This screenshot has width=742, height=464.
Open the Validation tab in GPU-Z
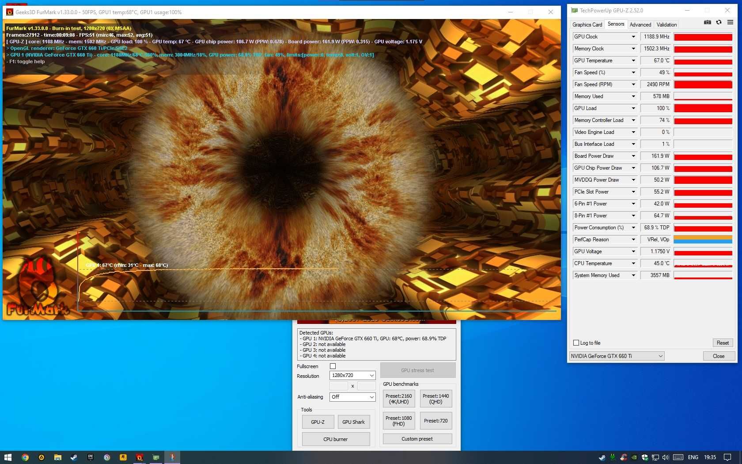pyautogui.click(x=666, y=25)
